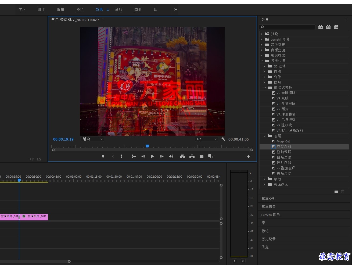Click the Lift button
Screen dimensions: 352x265
182,156
